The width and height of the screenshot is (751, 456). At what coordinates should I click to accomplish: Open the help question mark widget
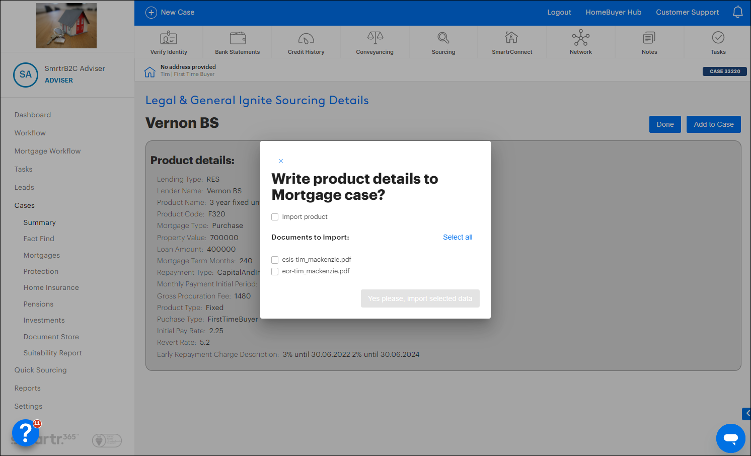pos(25,433)
